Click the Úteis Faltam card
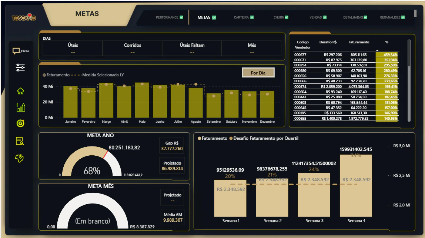The height and width of the screenshot is (238, 425). pos(192,48)
